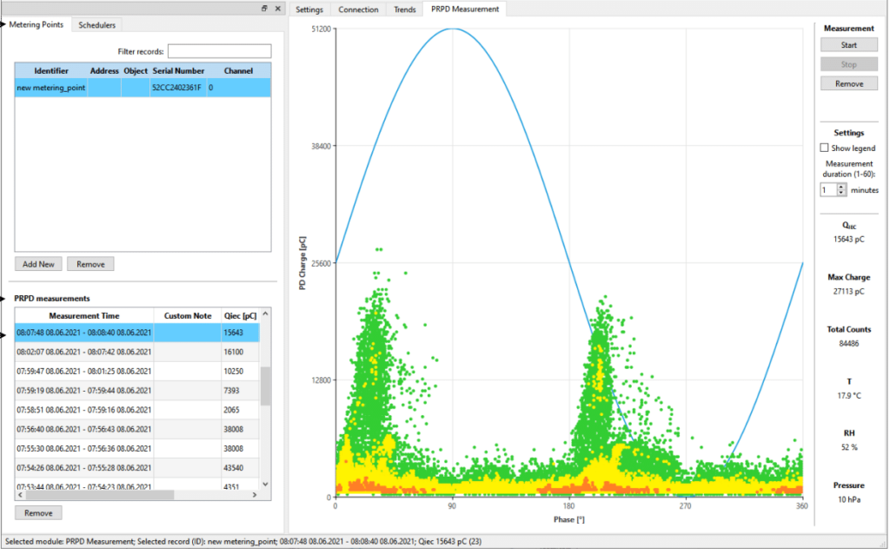Sort by the Serial Number column header
890x554 pixels.
[178, 71]
